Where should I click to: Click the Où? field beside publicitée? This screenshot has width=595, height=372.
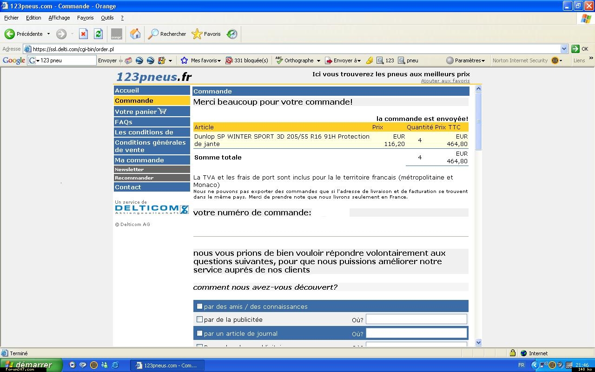coord(416,319)
